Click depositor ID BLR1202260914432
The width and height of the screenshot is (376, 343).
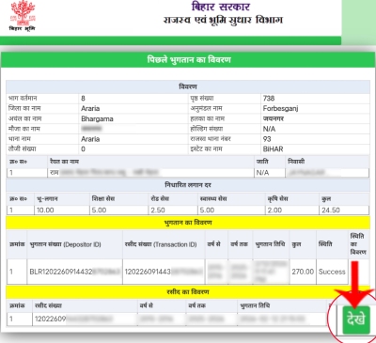click(x=61, y=272)
